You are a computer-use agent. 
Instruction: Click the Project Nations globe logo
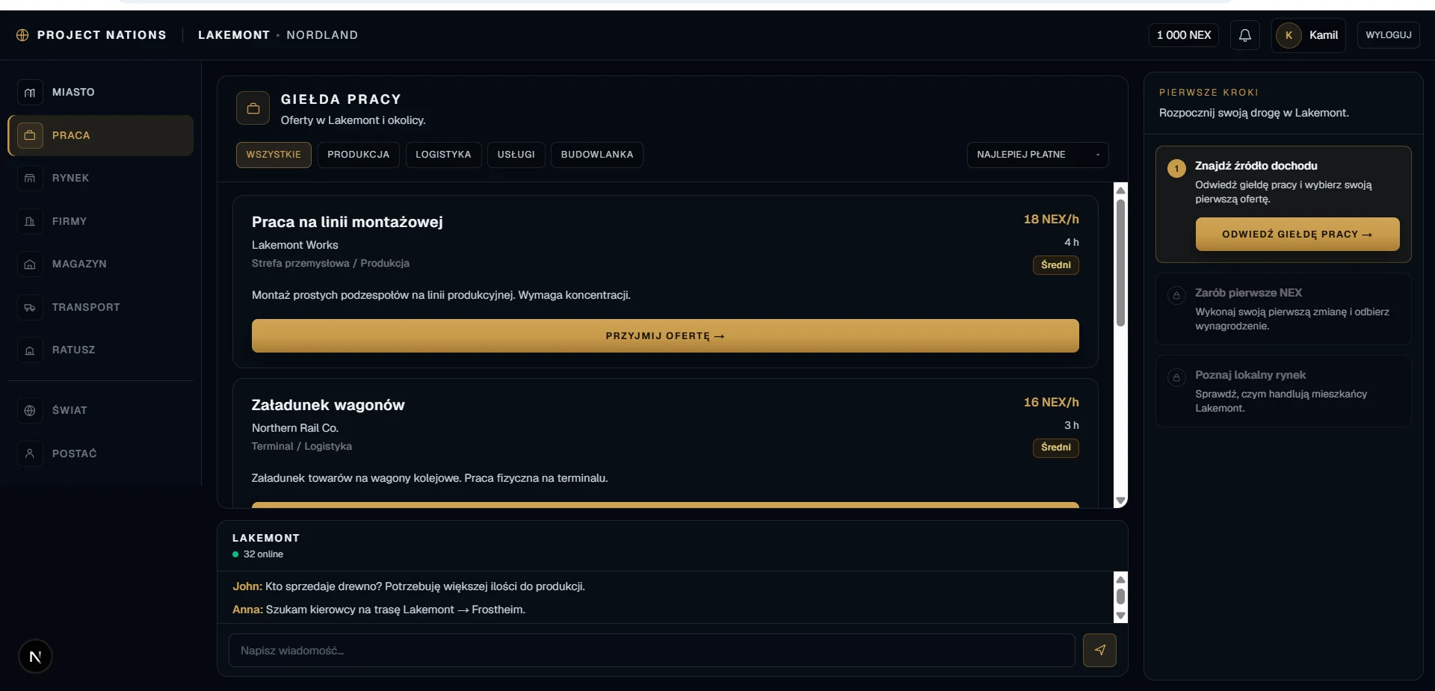click(x=22, y=35)
